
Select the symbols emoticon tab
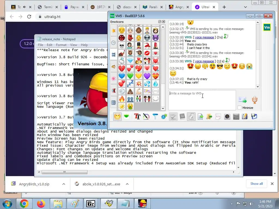(x=114, y=103)
